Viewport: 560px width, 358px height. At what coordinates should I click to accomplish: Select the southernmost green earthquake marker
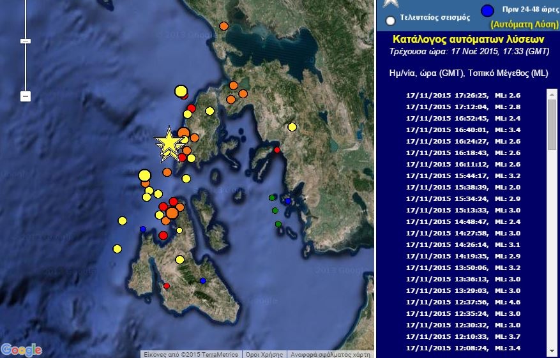(x=278, y=224)
